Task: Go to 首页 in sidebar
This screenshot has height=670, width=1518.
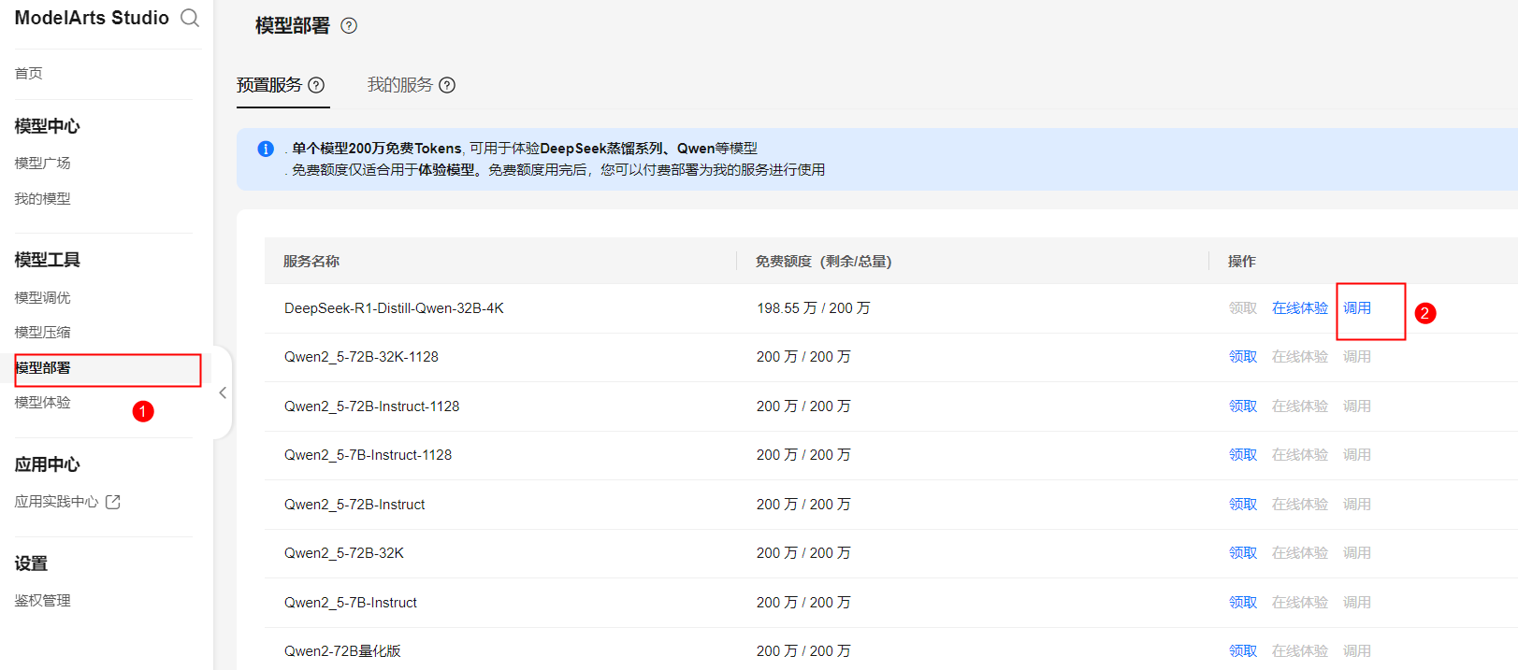Action: point(28,73)
